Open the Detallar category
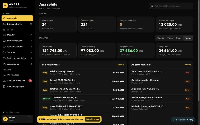This screenshot has height=125, width=200. (17, 35)
